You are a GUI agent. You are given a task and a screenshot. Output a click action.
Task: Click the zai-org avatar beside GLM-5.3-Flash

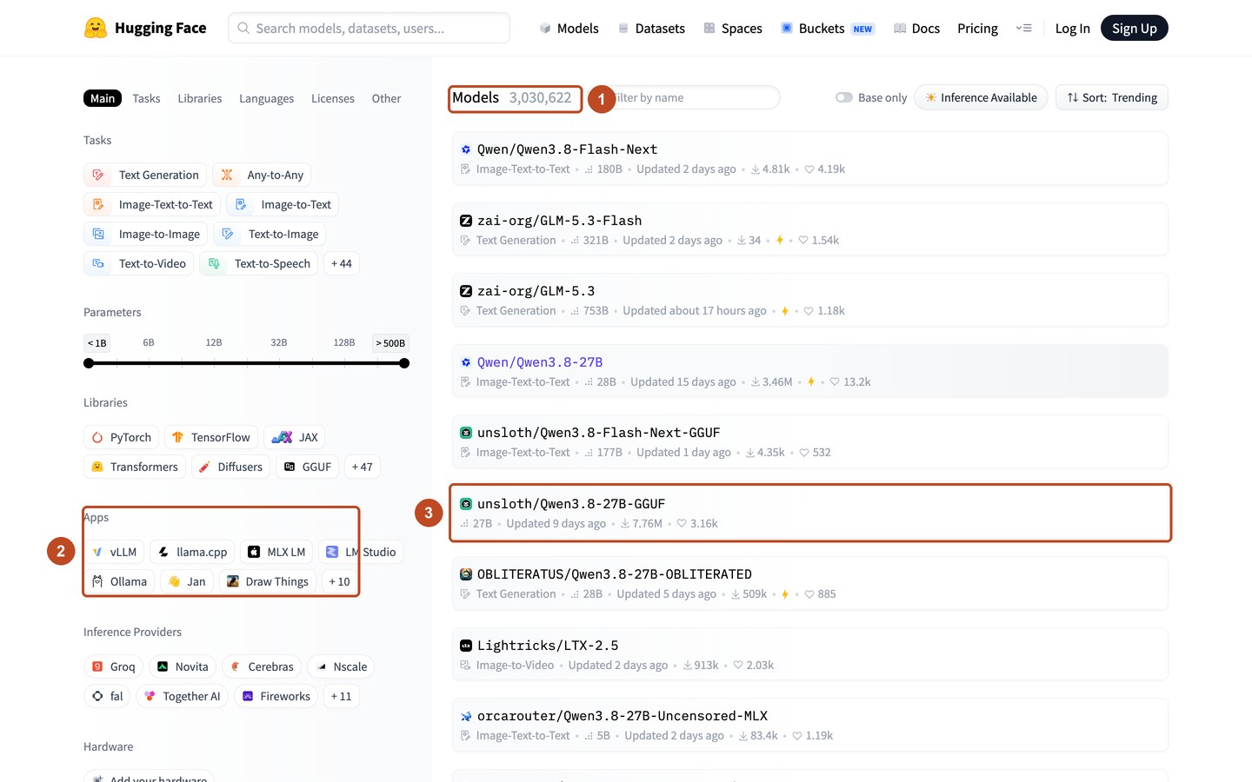tap(466, 221)
